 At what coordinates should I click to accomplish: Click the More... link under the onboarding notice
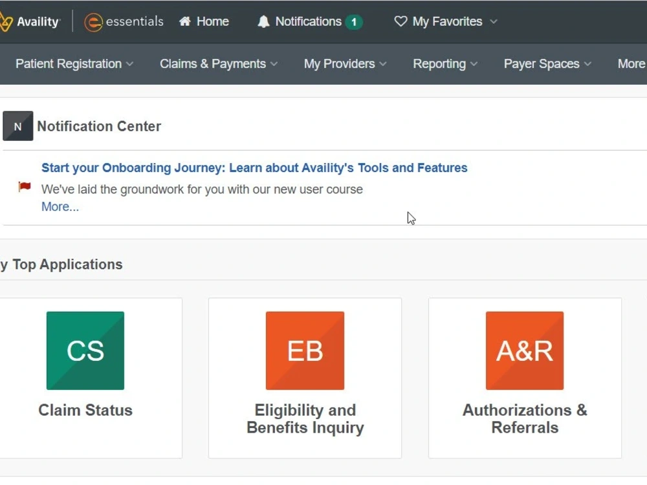pyautogui.click(x=60, y=207)
